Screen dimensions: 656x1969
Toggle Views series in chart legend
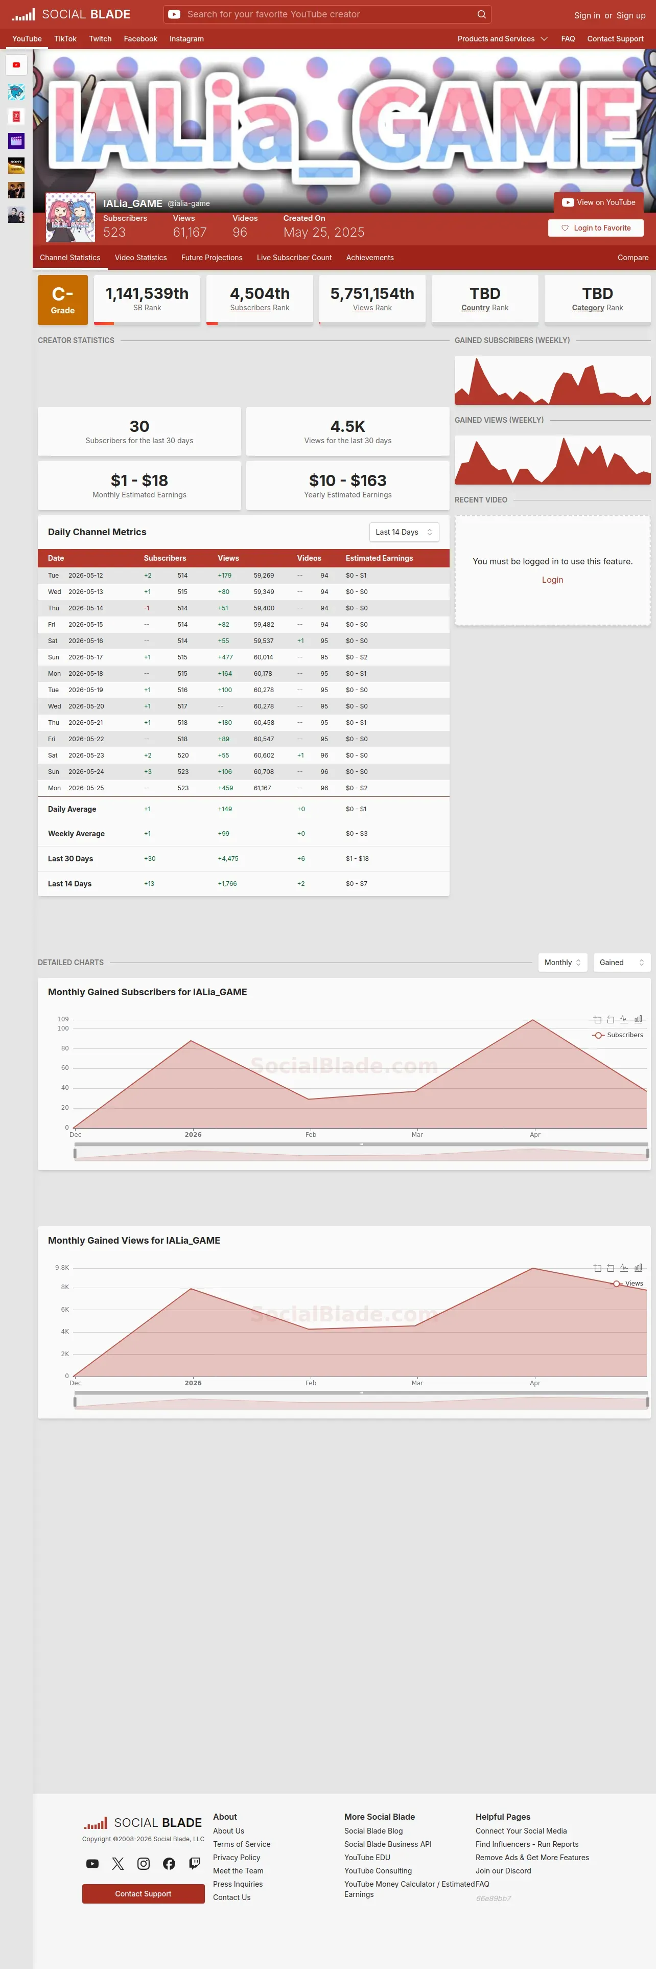[628, 1284]
